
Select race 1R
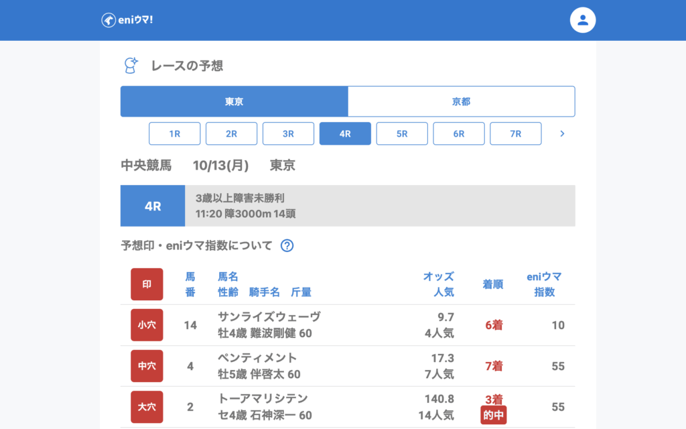pos(174,133)
